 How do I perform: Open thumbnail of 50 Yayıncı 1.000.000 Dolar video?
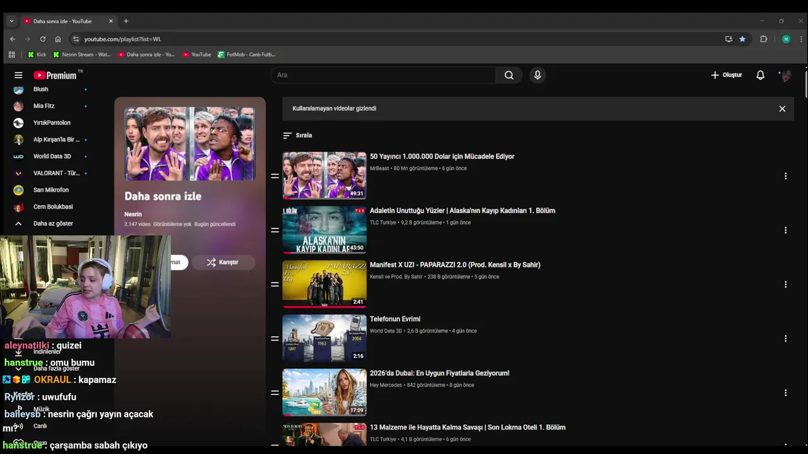point(324,175)
